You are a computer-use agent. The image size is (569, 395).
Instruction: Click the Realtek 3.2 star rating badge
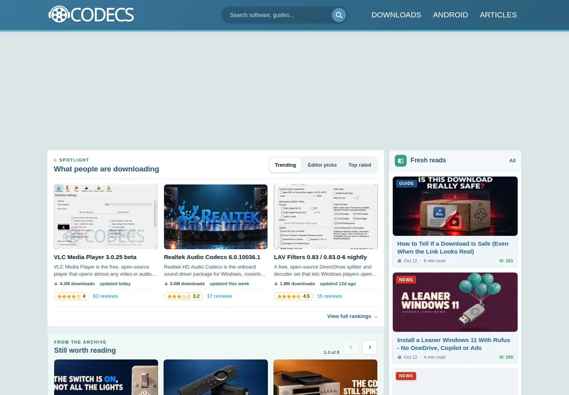point(183,296)
